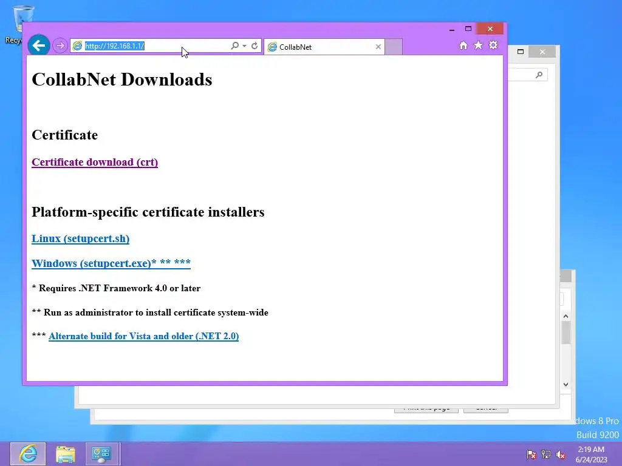Viewport: 622px width, 466px height.
Task: Download the Windows (setupcert.exe) installer link
Action: point(111,263)
